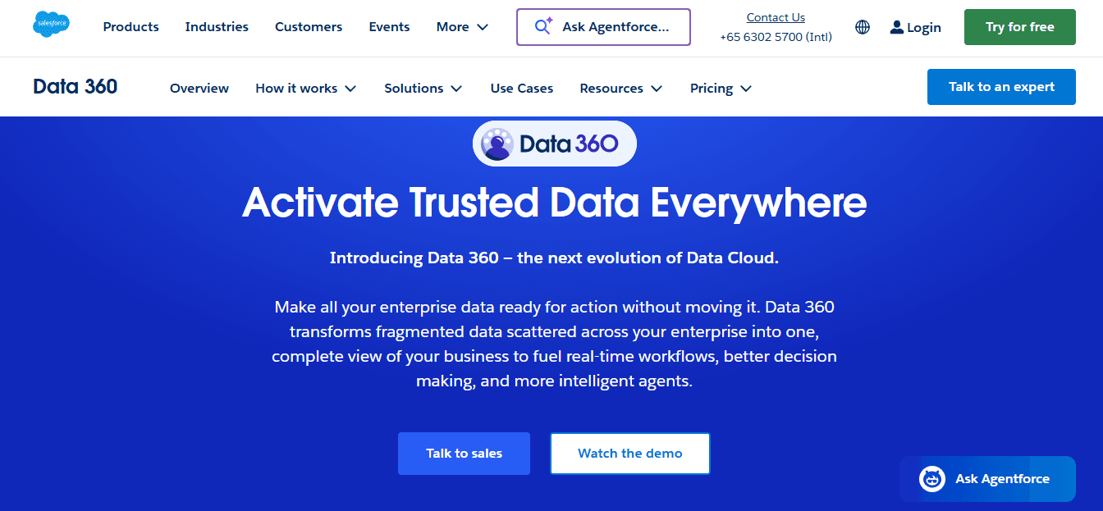Select the Data 360 brand logo on the left
Screen dimensions: 1103x511
click(75, 86)
